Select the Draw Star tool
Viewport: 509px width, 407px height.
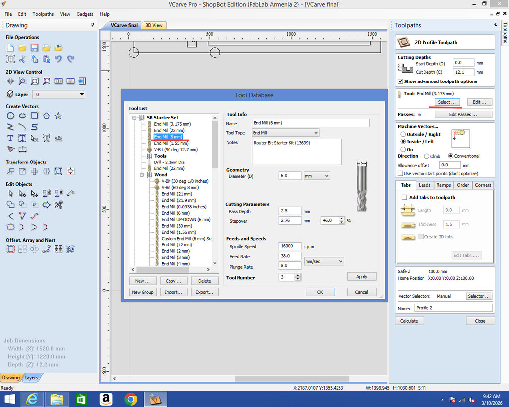tap(58, 116)
